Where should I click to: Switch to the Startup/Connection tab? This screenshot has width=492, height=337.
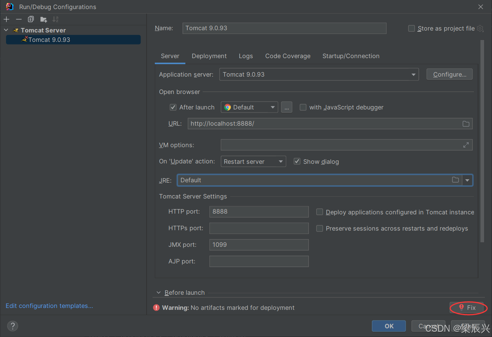[x=351, y=56]
